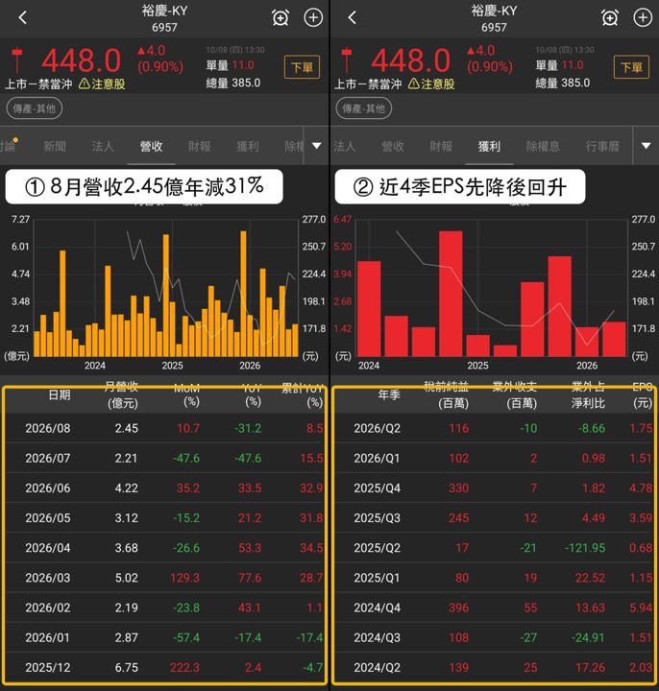Select the 2026/07 revenue row
The width and height of the screenshot is (659, 691).
(x=164, y=458)
